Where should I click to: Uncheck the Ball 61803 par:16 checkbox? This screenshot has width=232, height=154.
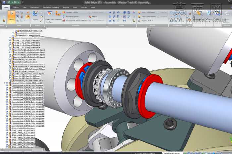pos(16,31)
